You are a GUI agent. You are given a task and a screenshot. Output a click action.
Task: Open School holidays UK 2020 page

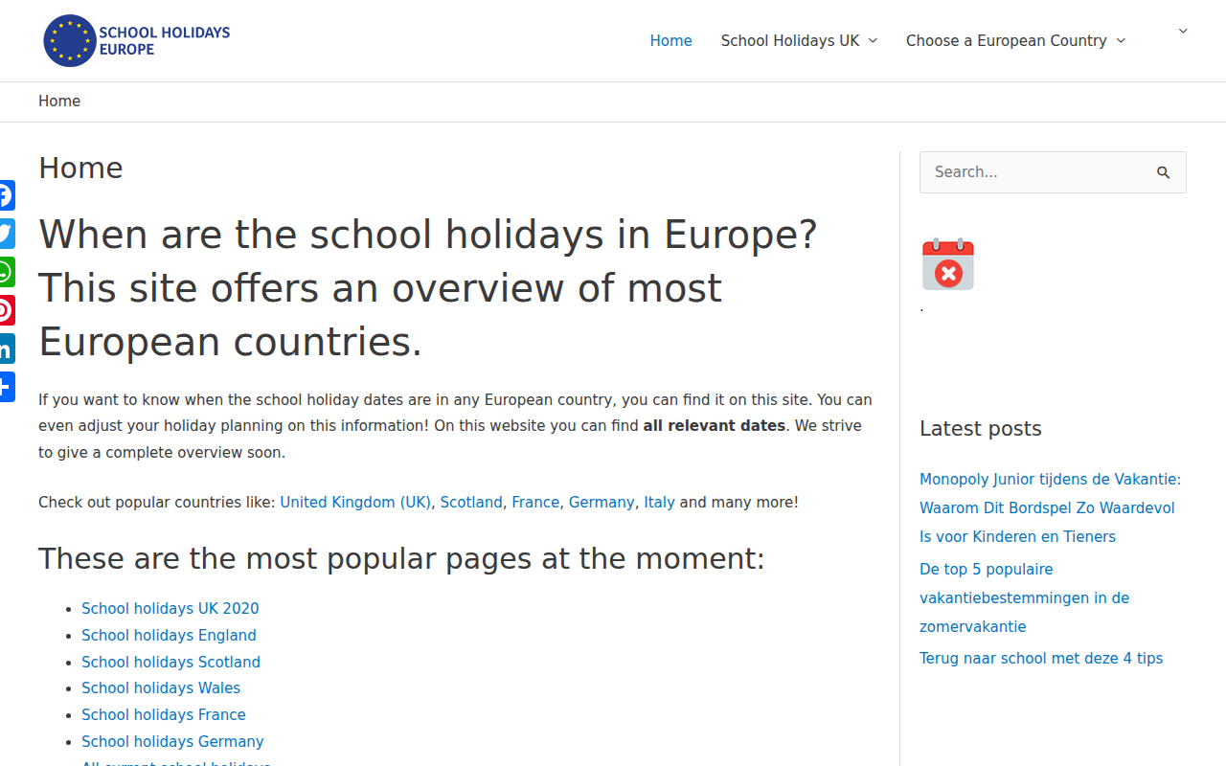point(170,609)
